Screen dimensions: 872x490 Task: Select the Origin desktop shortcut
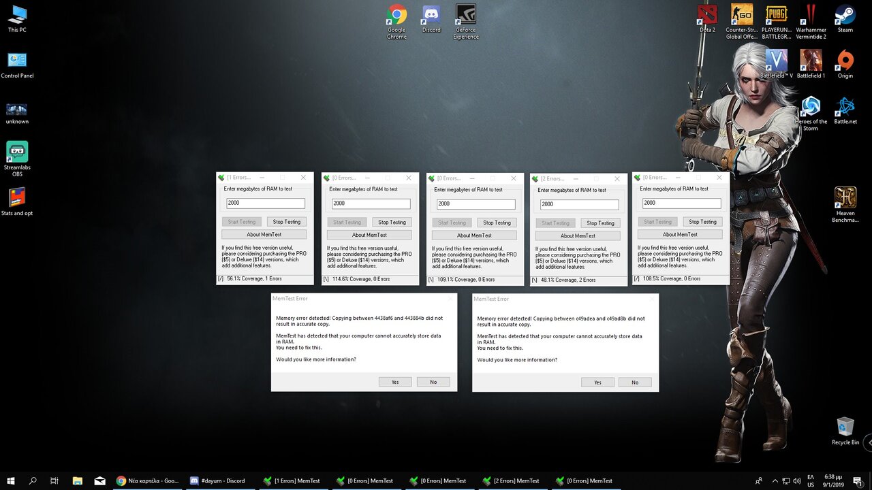tap(845, 64)
